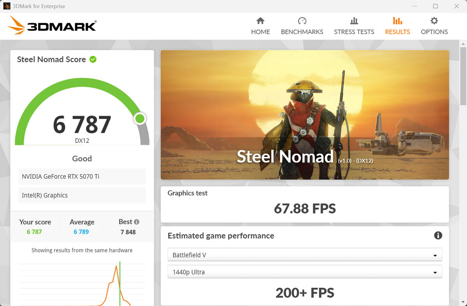
Task: Select the RESULTS tab
Action: (x=397, y=26)
